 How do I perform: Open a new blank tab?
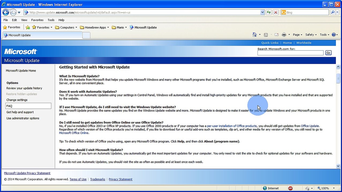point(86,35)
